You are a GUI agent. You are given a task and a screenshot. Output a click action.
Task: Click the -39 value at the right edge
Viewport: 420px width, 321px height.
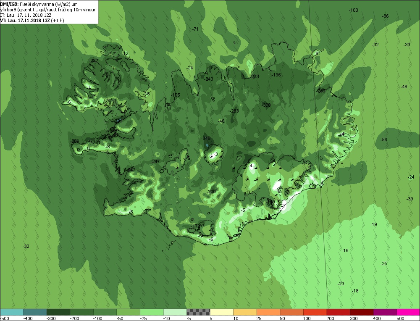tap(410, 199)
